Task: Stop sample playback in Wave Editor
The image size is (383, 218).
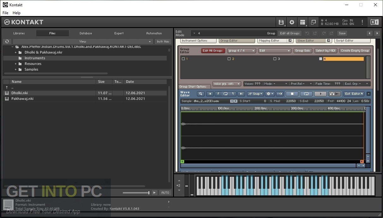Action: pos(292,94)
